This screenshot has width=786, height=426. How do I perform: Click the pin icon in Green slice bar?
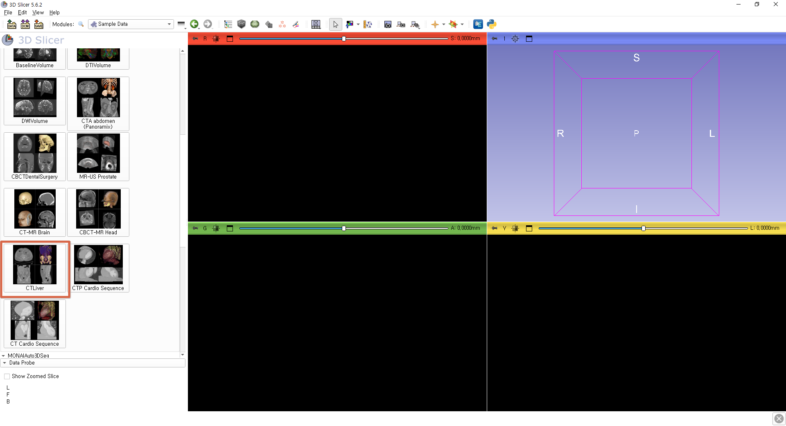point(195,228)
